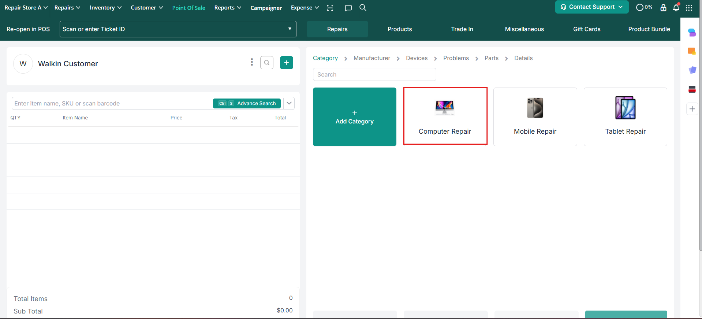Open the Contact Support dropdown

[591, 7]
